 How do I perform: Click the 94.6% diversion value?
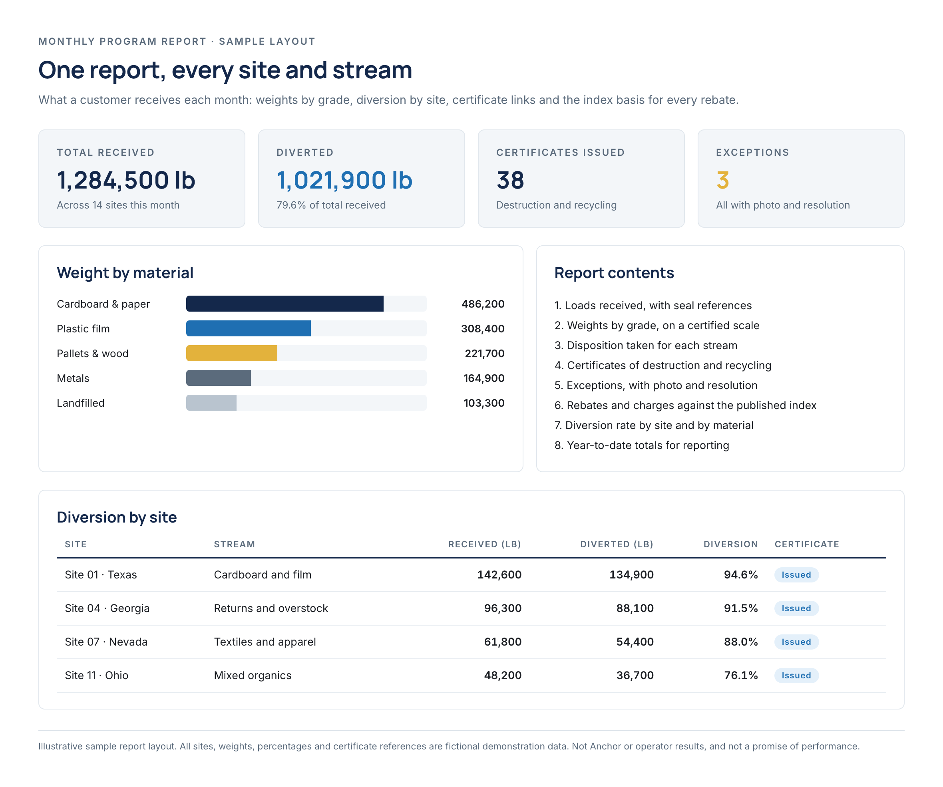741,574
